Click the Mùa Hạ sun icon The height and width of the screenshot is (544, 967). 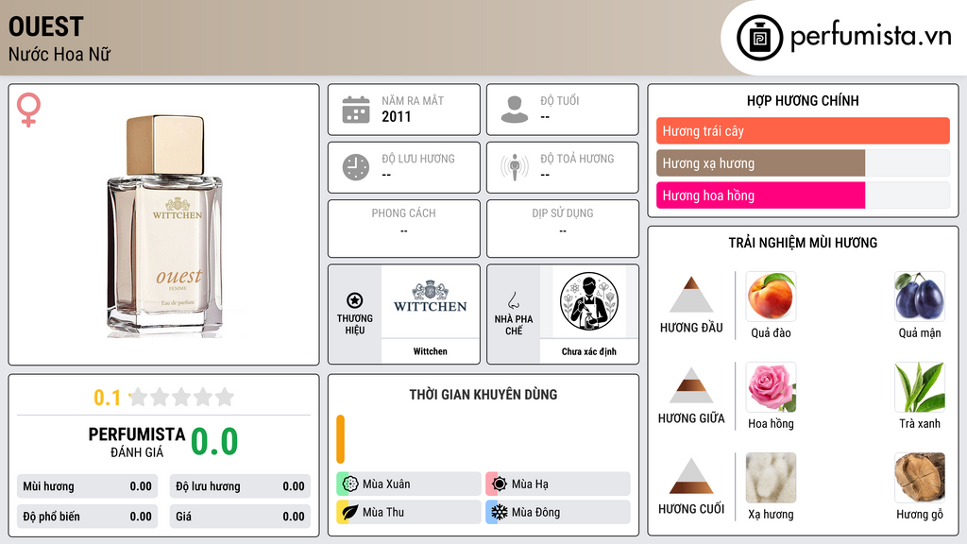500,484
